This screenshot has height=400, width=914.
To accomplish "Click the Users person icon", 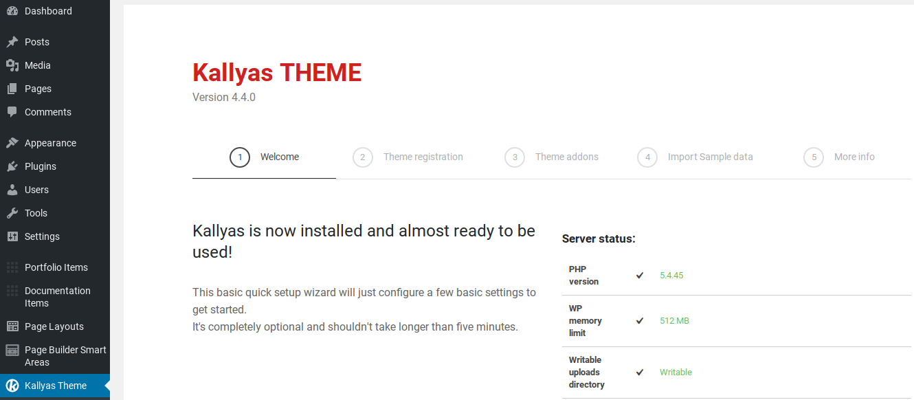I will point(12,190).
